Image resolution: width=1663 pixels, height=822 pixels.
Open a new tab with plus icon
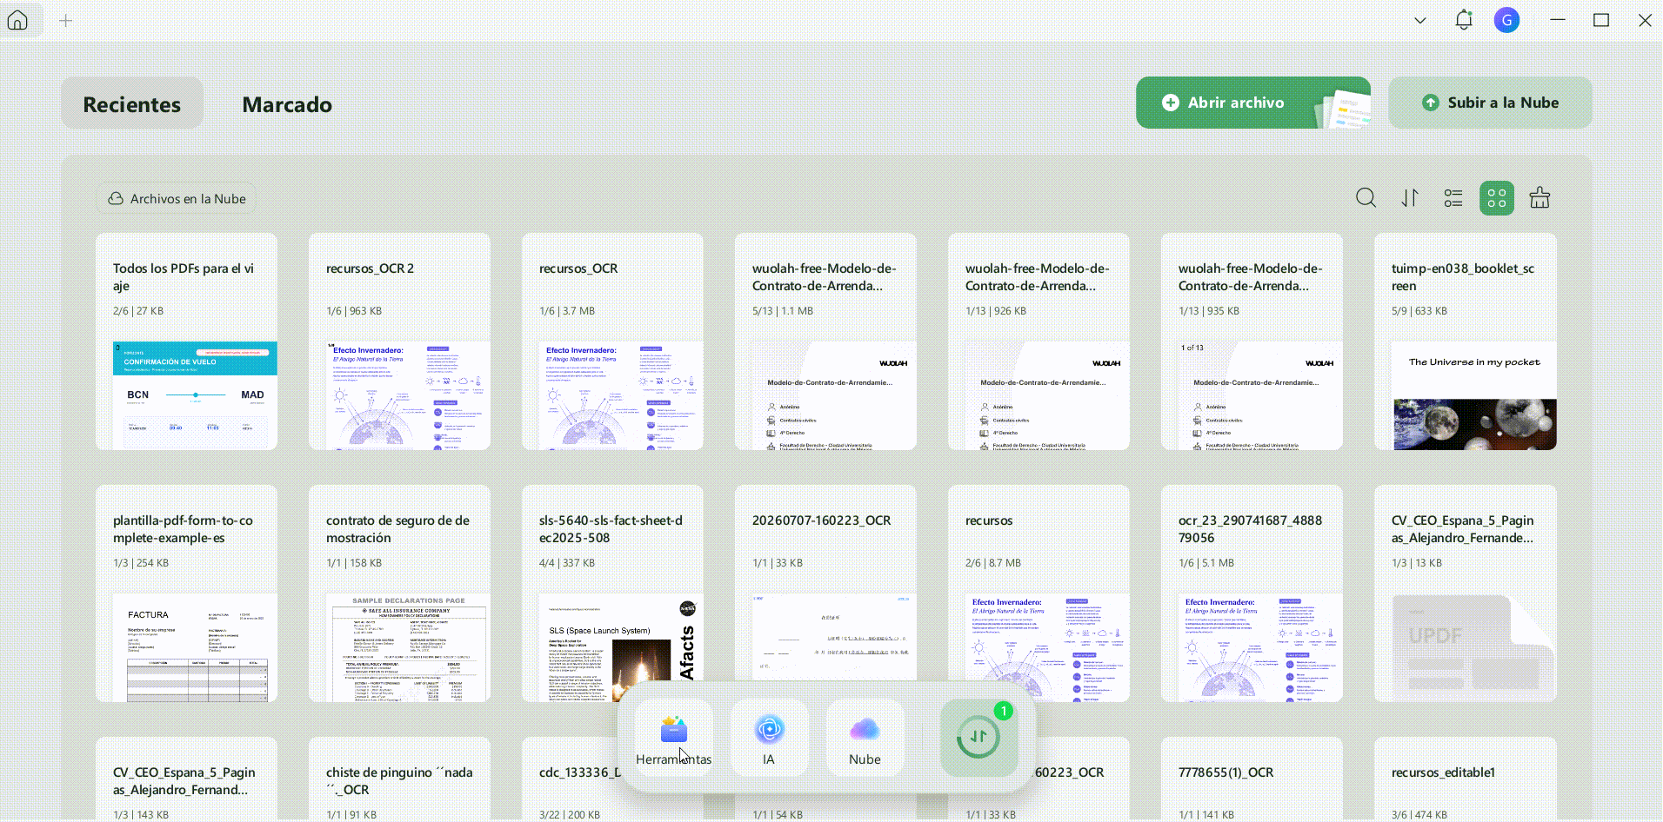coord(65,20)
